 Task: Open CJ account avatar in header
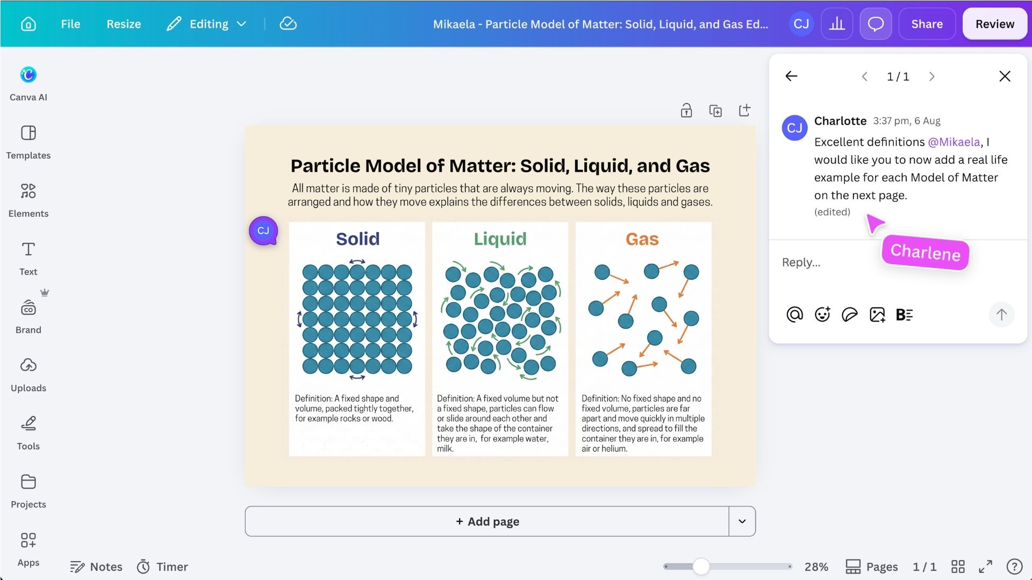pos(801,24)
